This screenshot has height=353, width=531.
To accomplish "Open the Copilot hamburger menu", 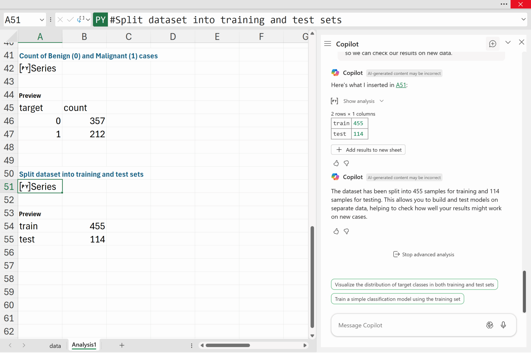I will coord(327,44).
